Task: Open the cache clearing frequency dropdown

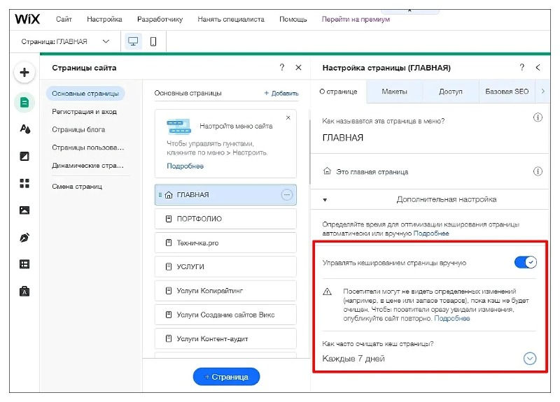Action: click(530, 359)
